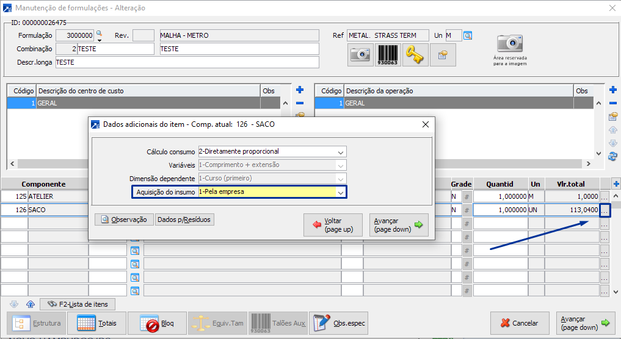621x339 pixels.
Task: Click the # grade button on ATELIER row
Action: pos(467,196)
